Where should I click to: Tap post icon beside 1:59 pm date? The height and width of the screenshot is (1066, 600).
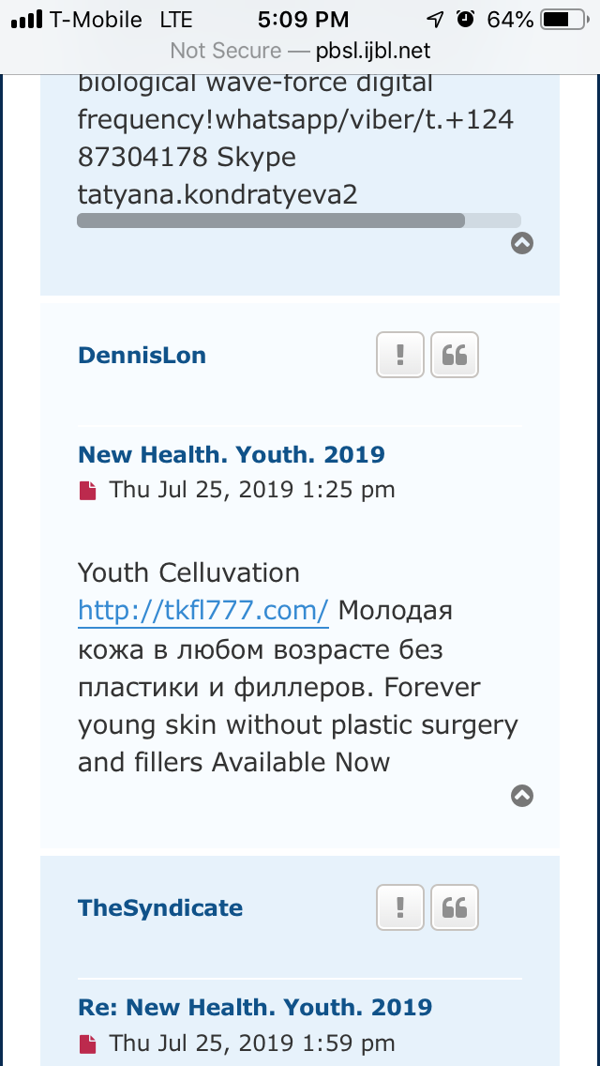point(88,1043)
